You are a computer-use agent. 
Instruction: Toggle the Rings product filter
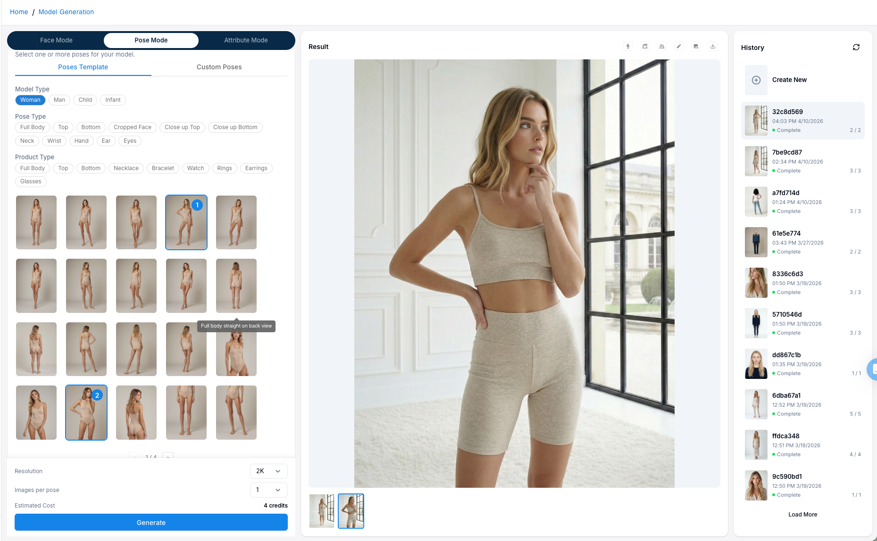point(225,168)
